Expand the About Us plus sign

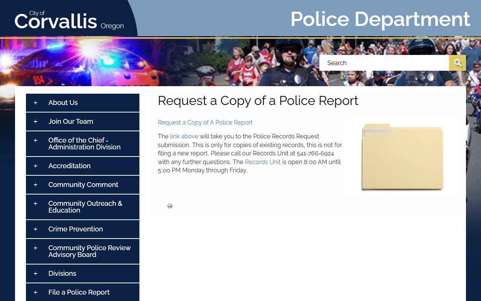click(x=35, y=103)
